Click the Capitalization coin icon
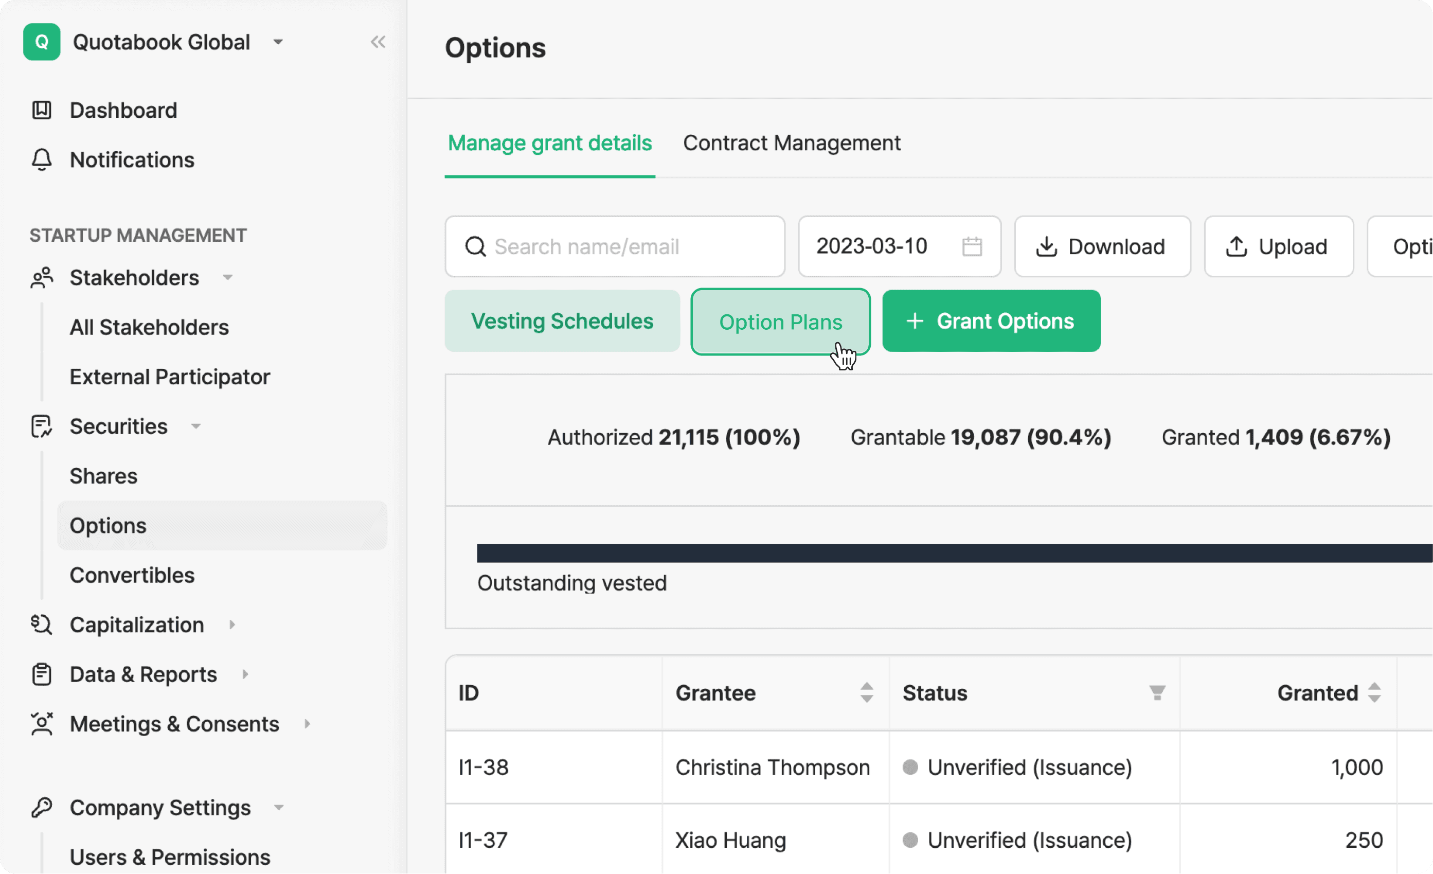 coord(40,625)
